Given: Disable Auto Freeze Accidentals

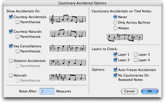Looking at the screenshot, I should (x=115, y=70).
